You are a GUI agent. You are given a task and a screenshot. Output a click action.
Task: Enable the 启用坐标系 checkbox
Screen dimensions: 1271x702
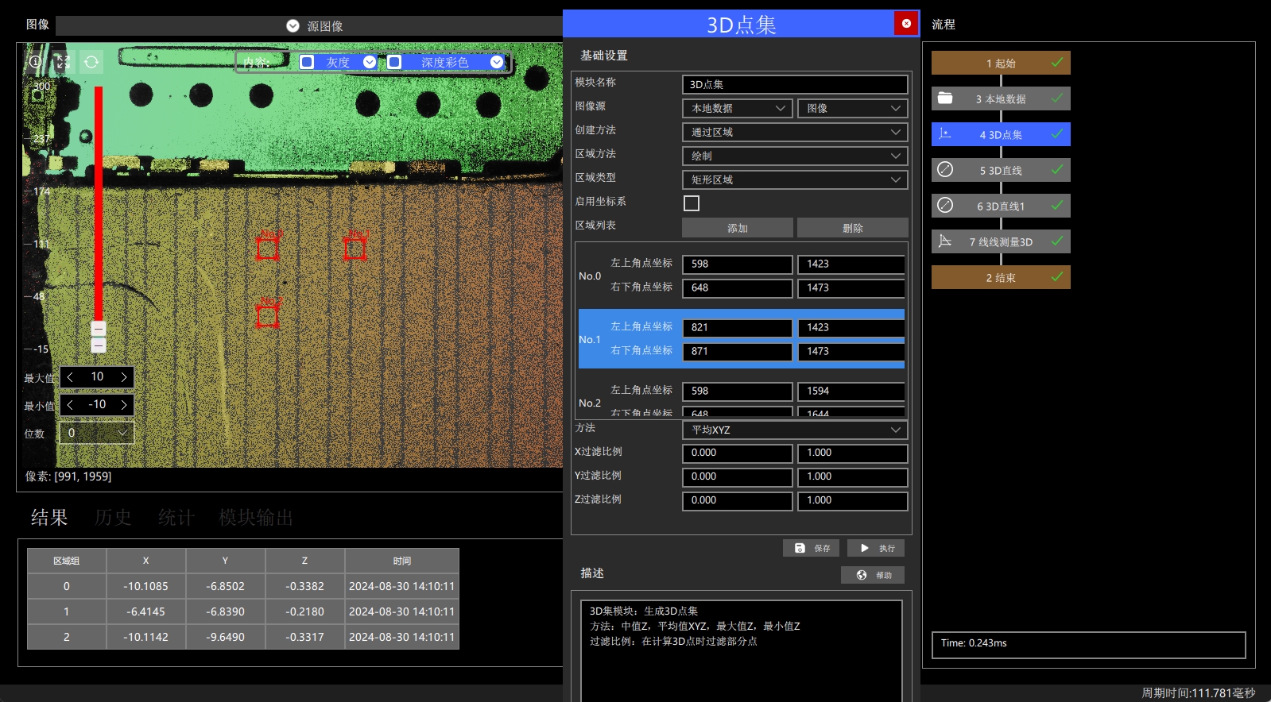click(692, 203)
